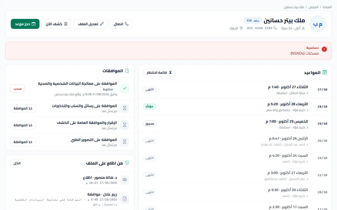The height and width of the screenshot is (210, 337).
Task: Click the green checkmark on the data processing consent
Action: (x=125, y=89)
